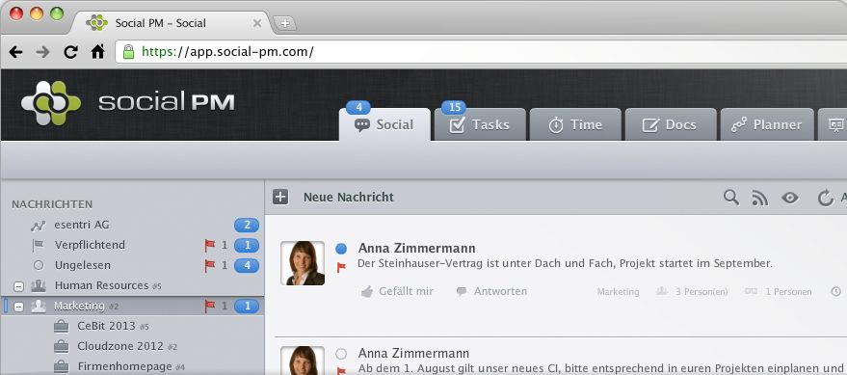Click the thumbs-up icon next to Gefällt mir
The width and height of the screenshot is (847, 375).
coord(367,292)
